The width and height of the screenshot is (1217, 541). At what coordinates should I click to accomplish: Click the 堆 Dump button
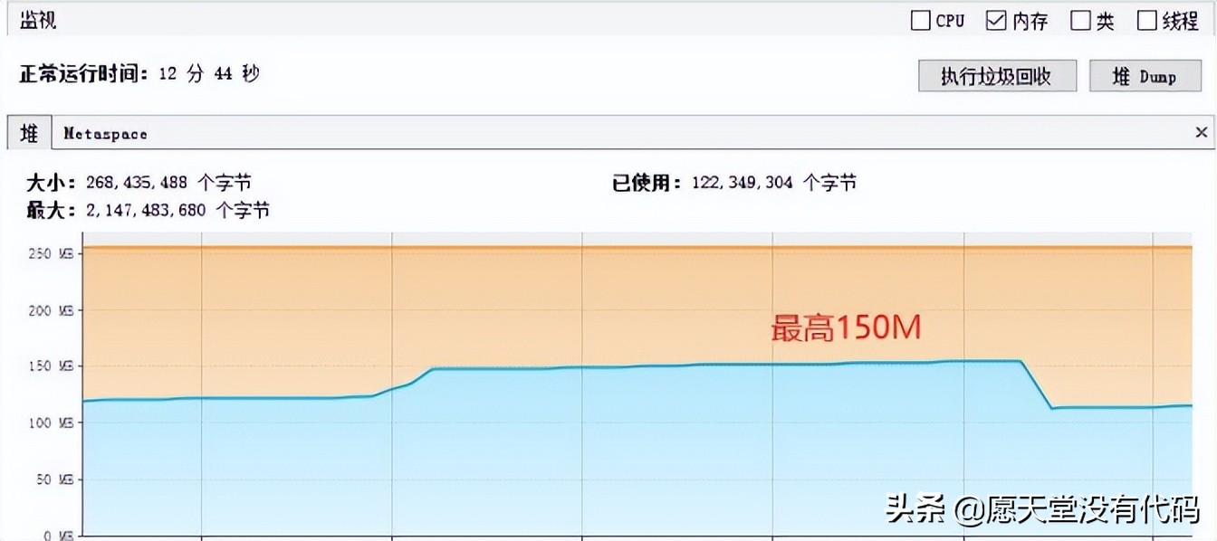click(x=1145, y=76)
